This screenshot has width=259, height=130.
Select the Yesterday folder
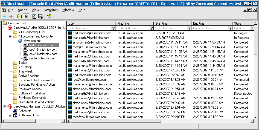pos(25,67)
